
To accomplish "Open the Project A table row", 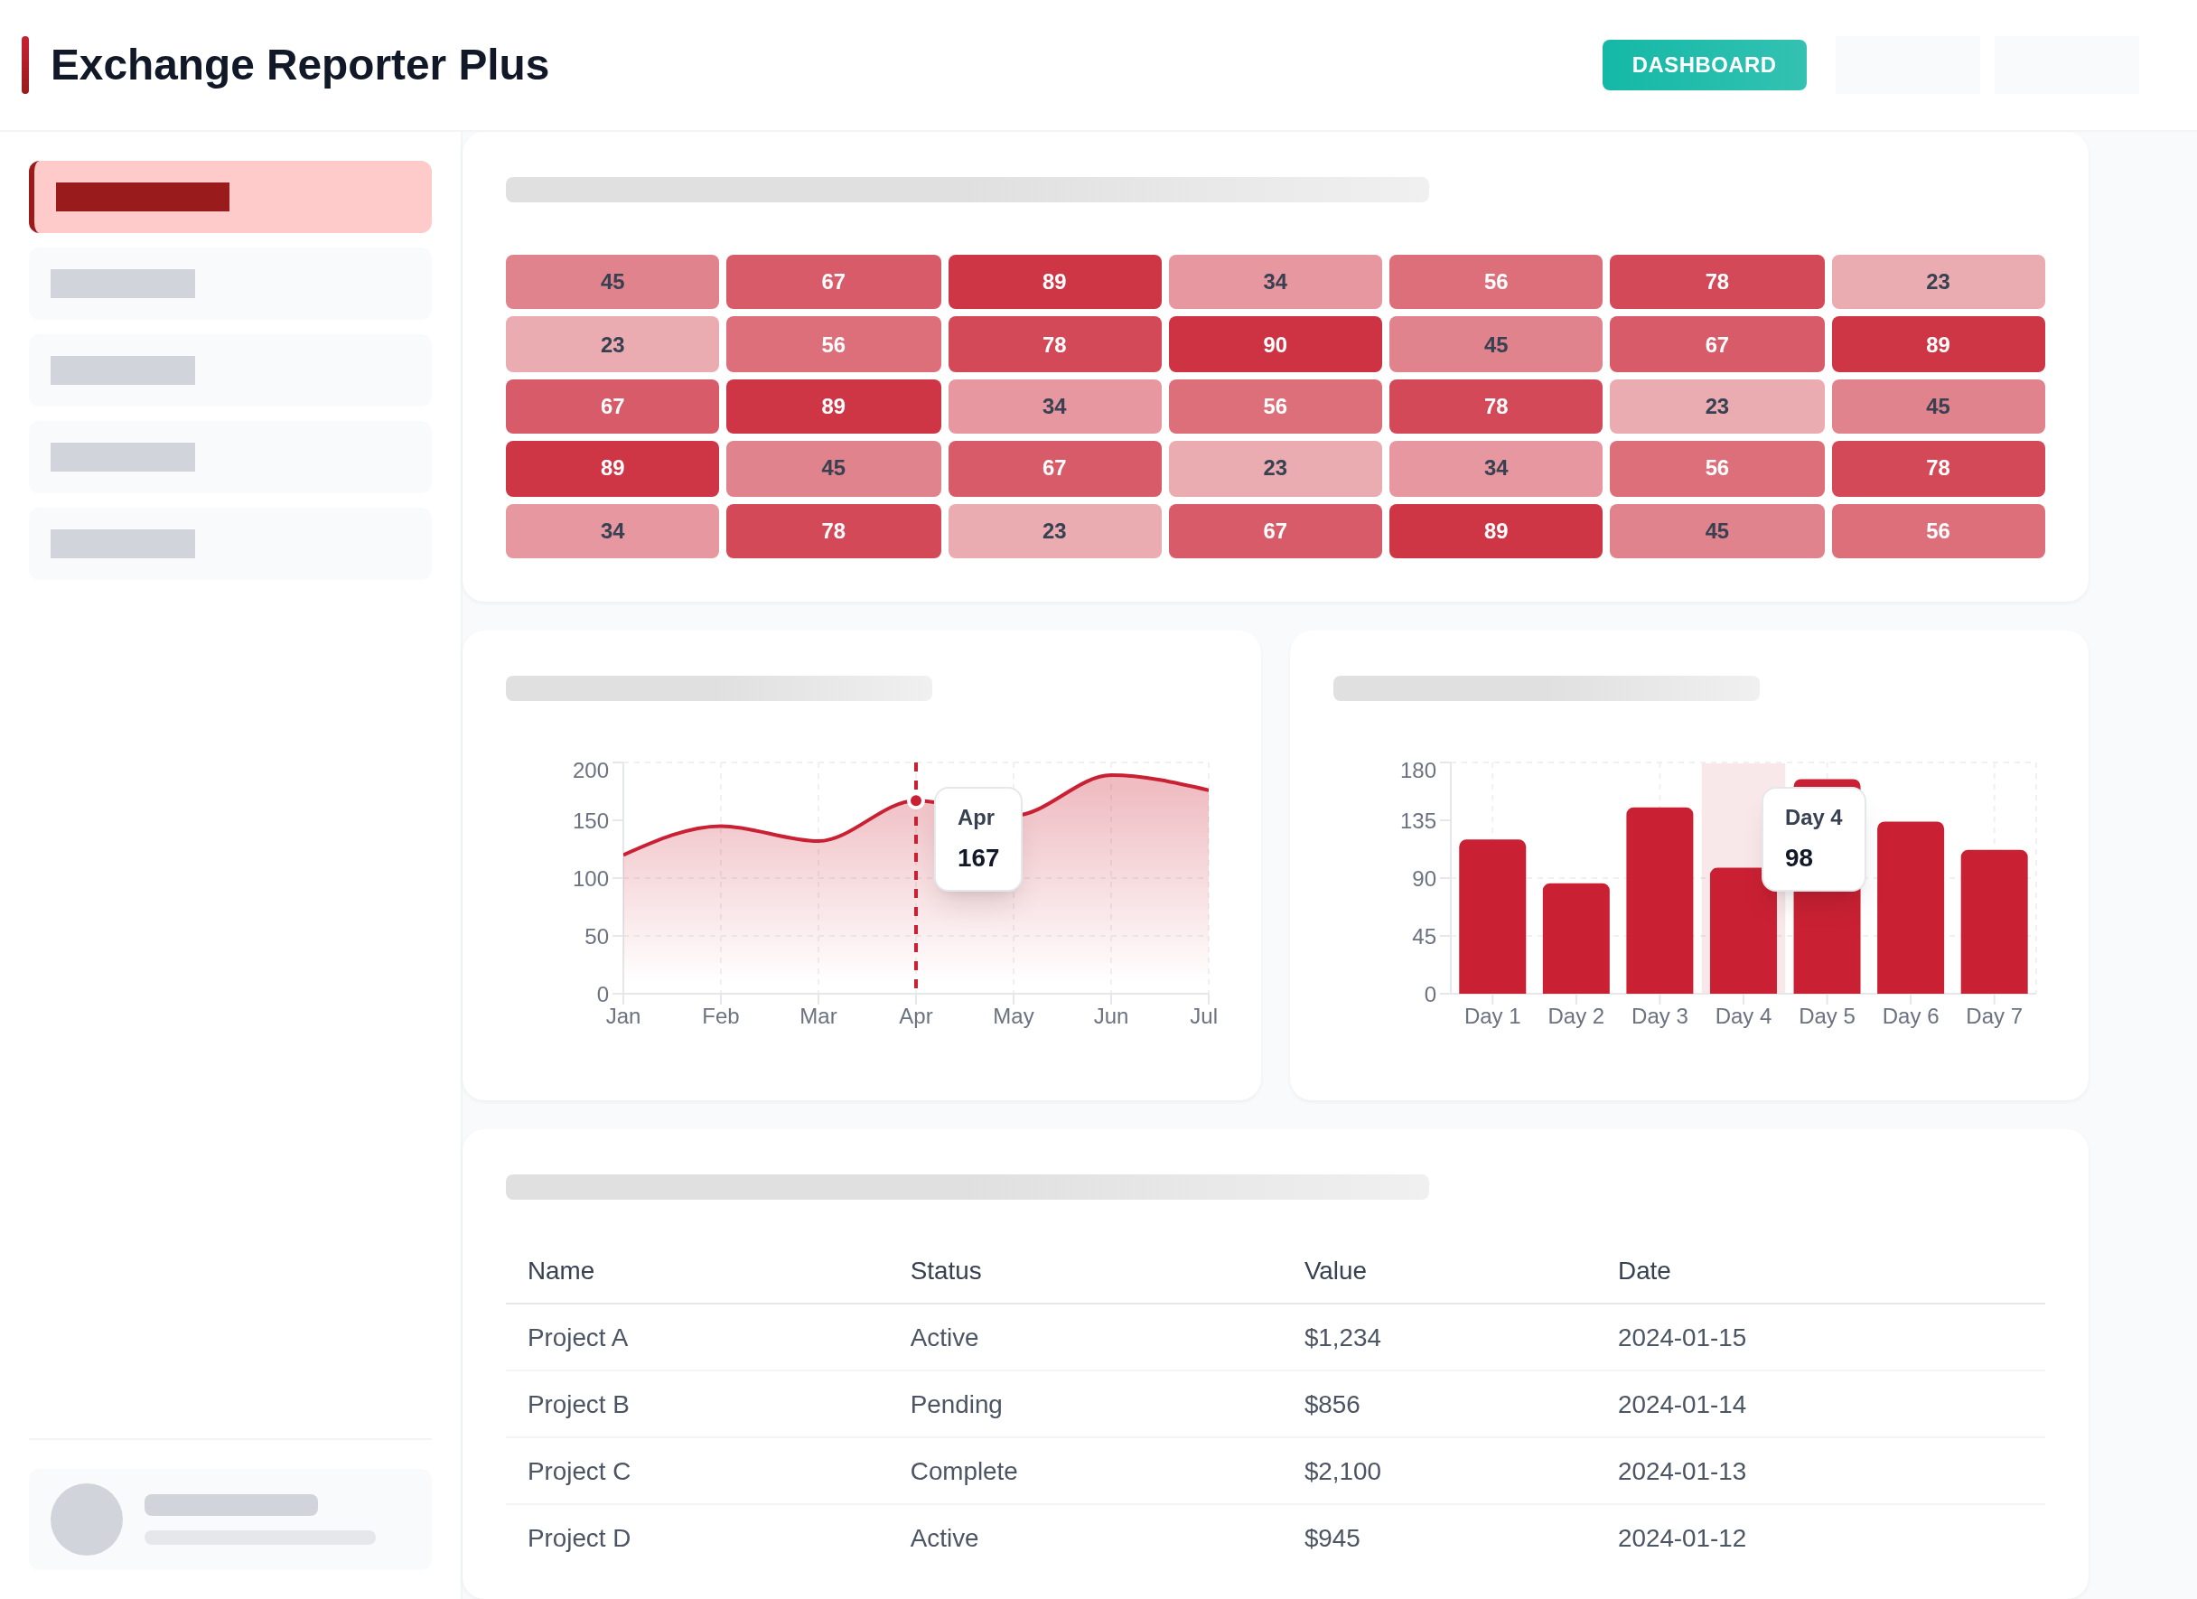I will [577, 1338].
